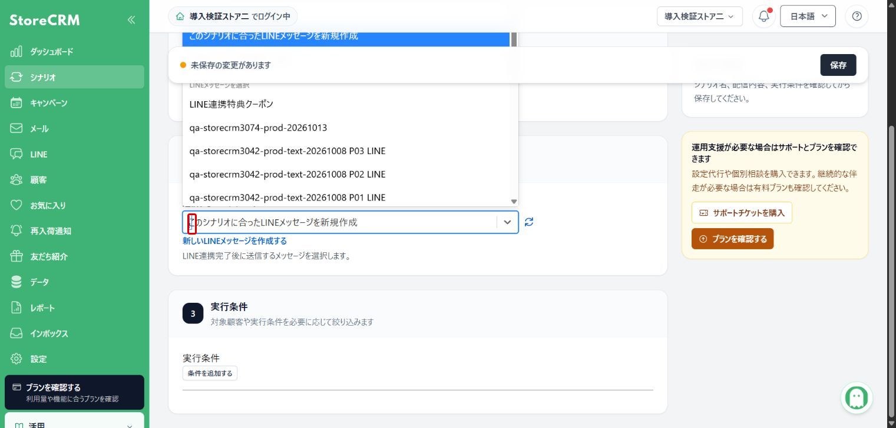Open the chat mascot widget
Image resolution: width=896 pixels, height=428 pixels.
[x=857, y=397]
